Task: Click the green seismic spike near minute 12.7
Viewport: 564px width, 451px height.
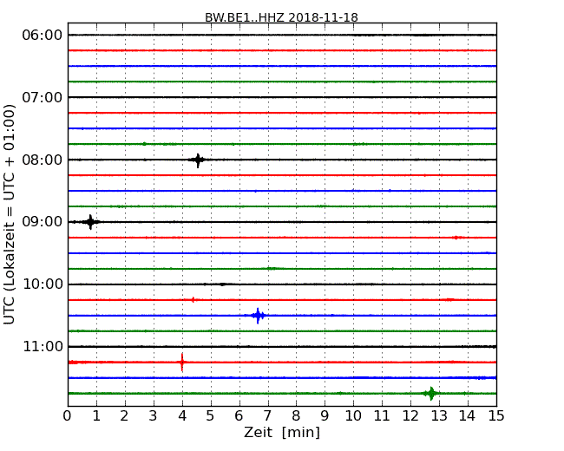Action: pyautogui.click(x=431, y=394)
